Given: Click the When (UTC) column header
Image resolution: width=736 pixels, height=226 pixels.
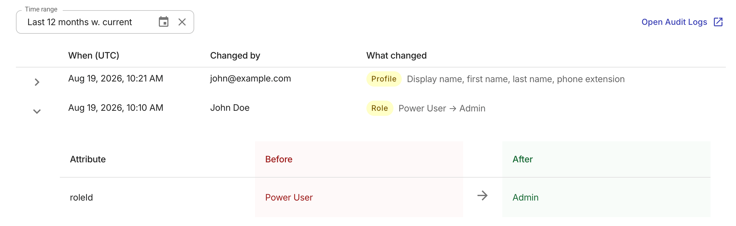Looking at the screenshot, I should pyautogui.click(x=94, y=55).
